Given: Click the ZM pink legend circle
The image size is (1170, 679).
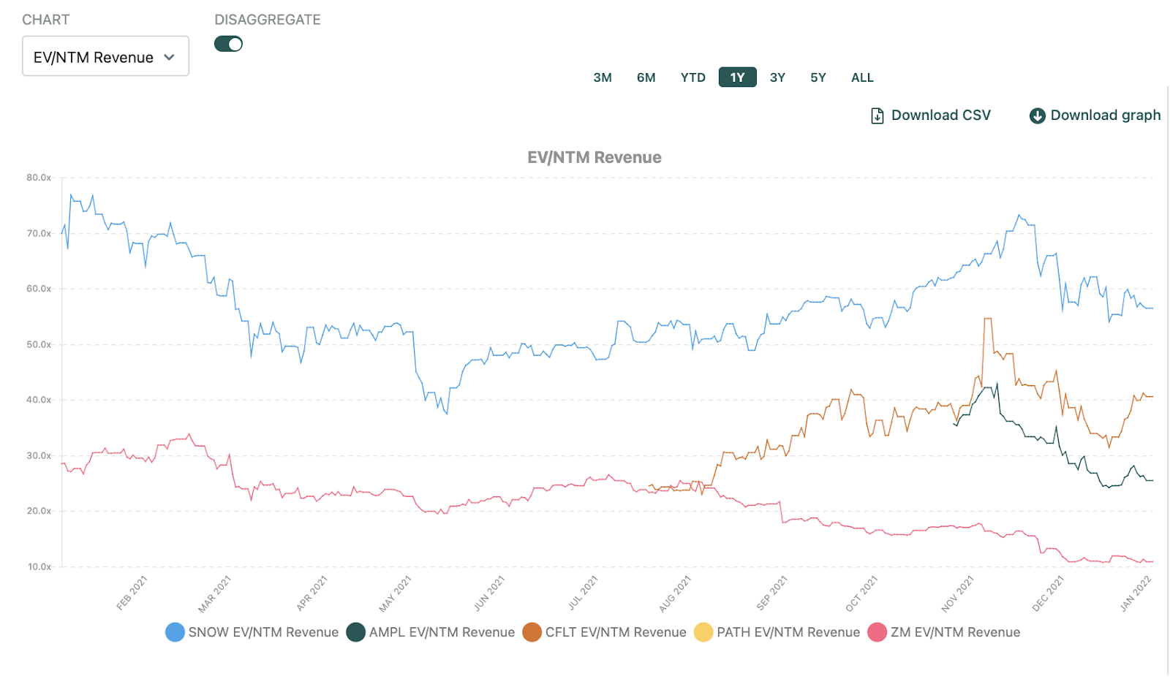Looking at the screenshot, I should click(877, 632).
